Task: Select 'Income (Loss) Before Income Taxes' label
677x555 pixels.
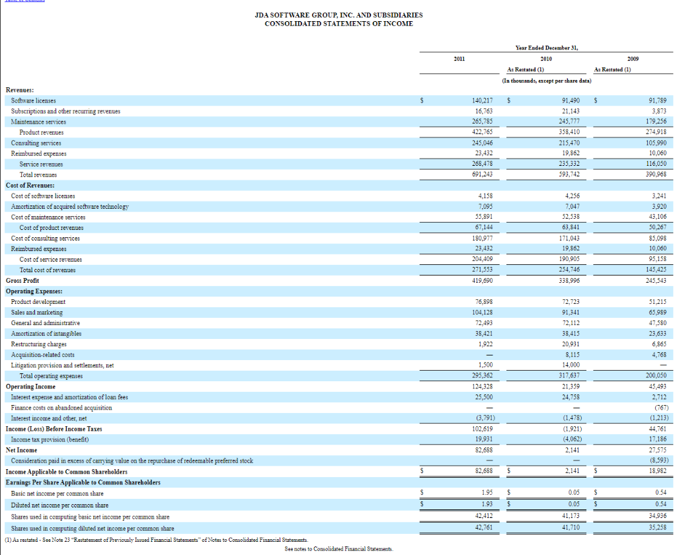Action: pos(54,429)
